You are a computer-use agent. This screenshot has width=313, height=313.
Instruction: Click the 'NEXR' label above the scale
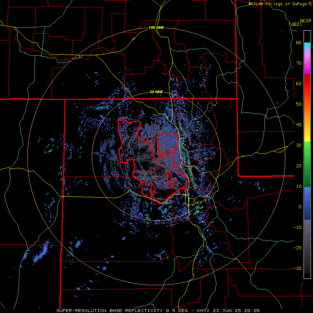pyautogui.click(x=306, y=21)
